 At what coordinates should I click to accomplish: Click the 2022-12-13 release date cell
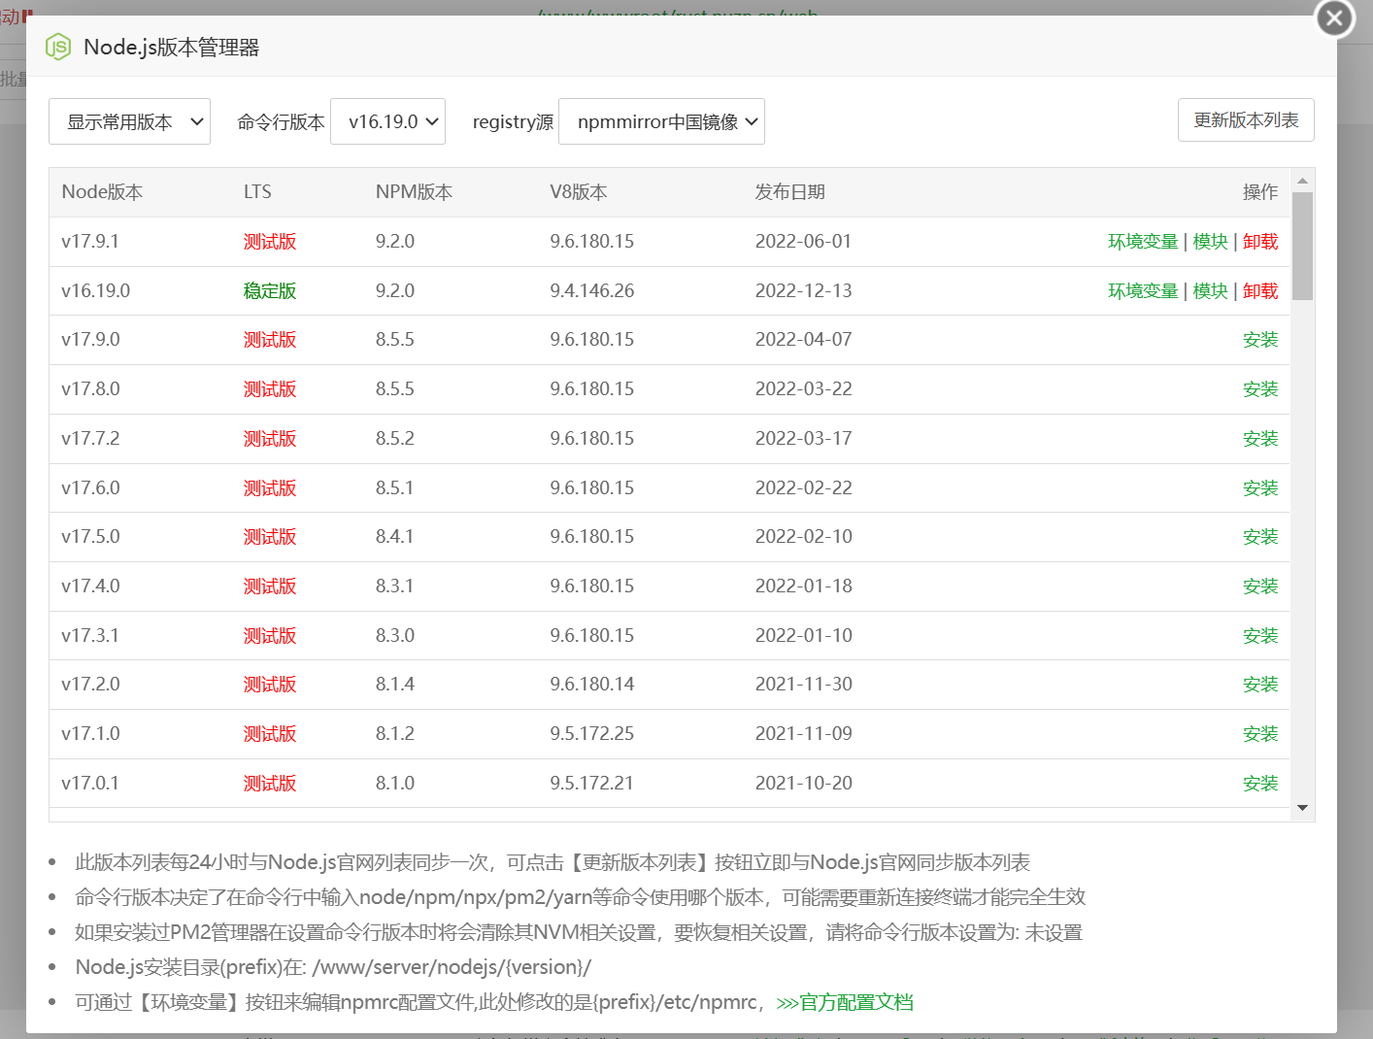tap(804, 291)
